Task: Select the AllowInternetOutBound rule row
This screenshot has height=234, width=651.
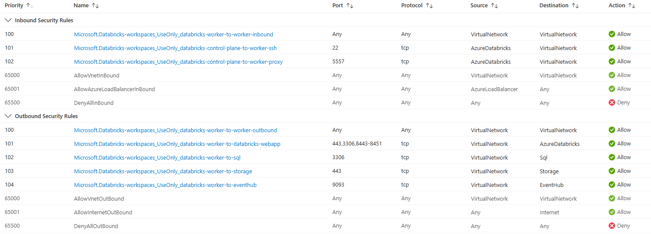Action: pyautogui.click(x=103, y=212)
